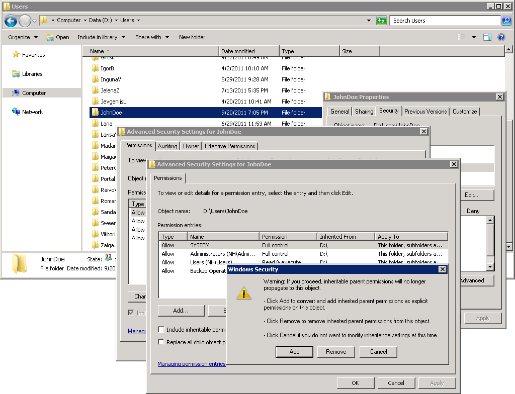Open the Previous Versions tab
The height and width of the screenshot is (394, 515).
425,112
